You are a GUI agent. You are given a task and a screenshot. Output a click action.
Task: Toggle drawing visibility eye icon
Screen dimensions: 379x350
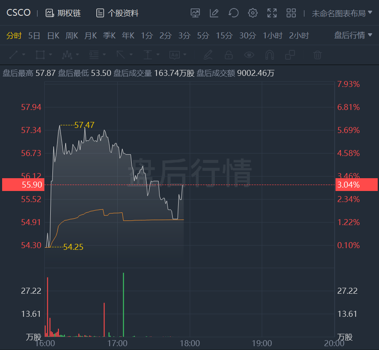(249, 55)
